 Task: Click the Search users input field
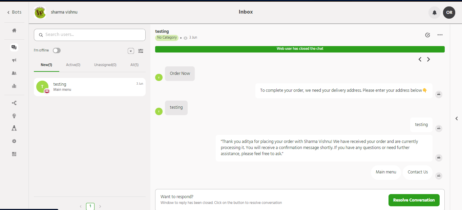[90, 35]
